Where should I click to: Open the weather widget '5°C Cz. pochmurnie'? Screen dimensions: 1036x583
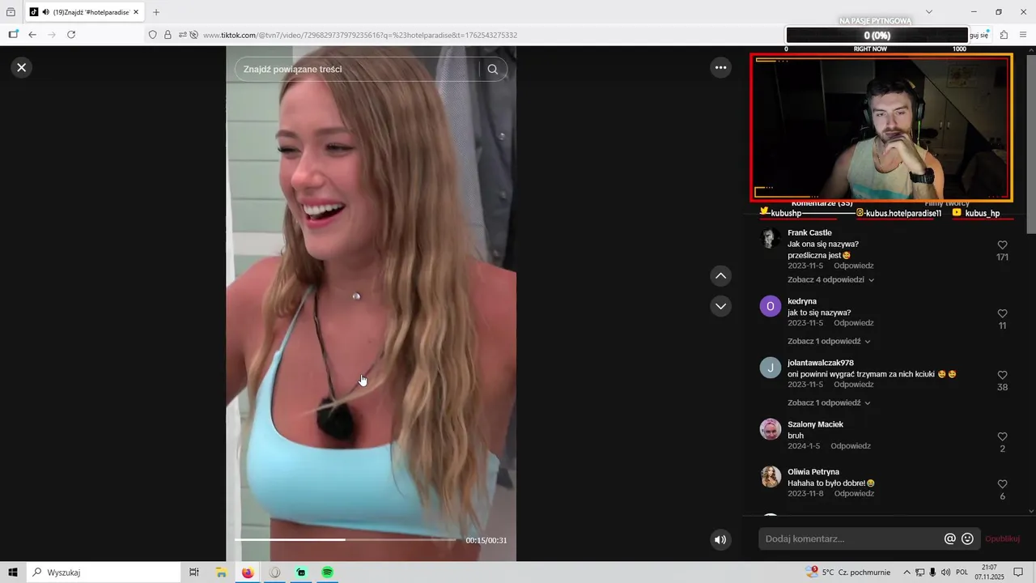coord(848,572)
